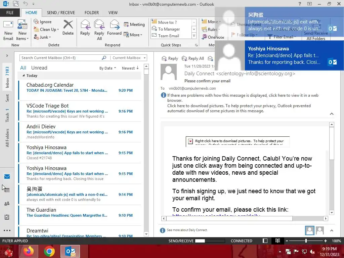Viewport: 344px width, 258px height.
Task: Reply with a Meeting
Action: click(x=134, y=24)
